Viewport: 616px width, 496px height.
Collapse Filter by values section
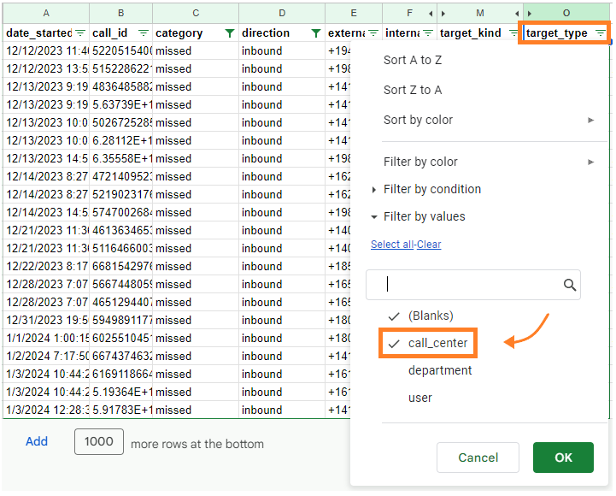(x=419, y=216)
